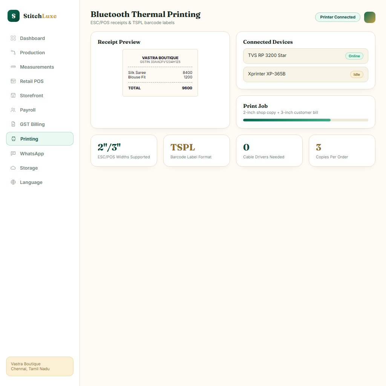Select GST Billing in sidebar
Viewport: 386px width, 386px height.
pyautogui.click(x=40, y=124)
